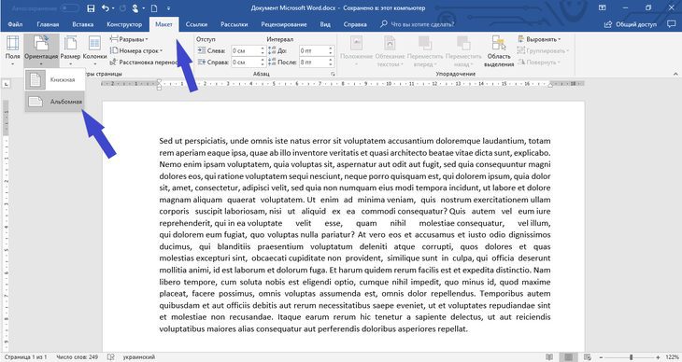Click the Общий доступ share button
Image resolution: width=682 pixels, height=362 pixels.
pyautogui.click(x=632, y=24)
